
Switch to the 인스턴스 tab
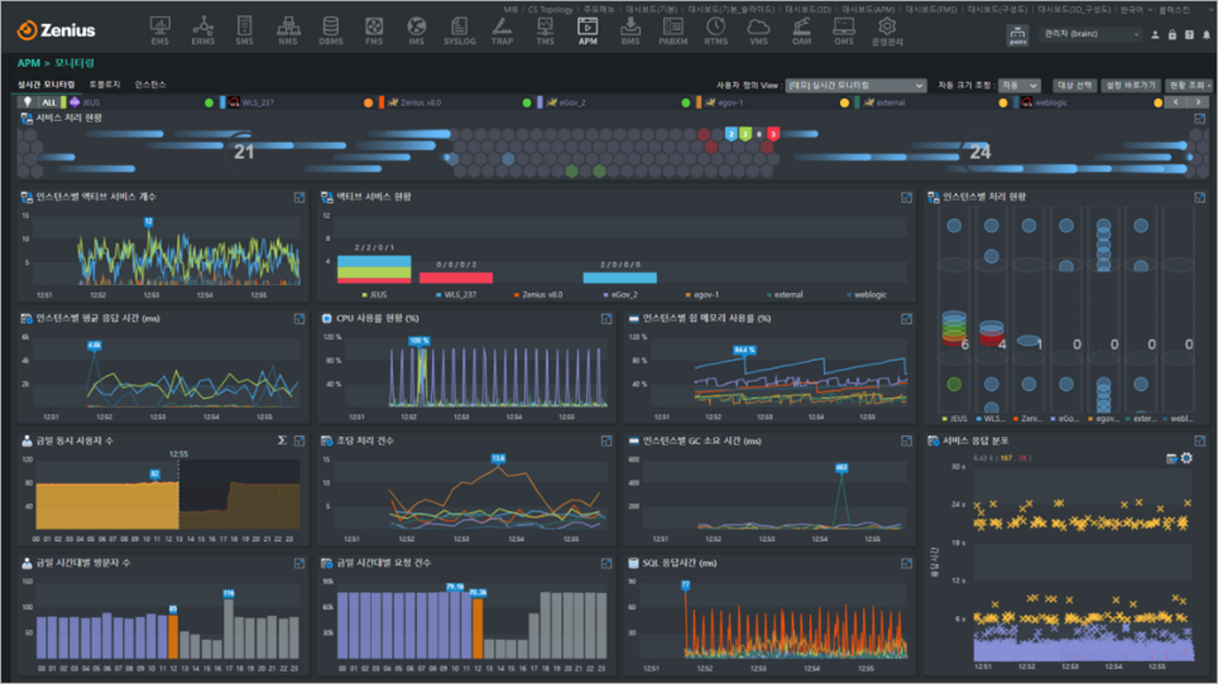(150, 85)
